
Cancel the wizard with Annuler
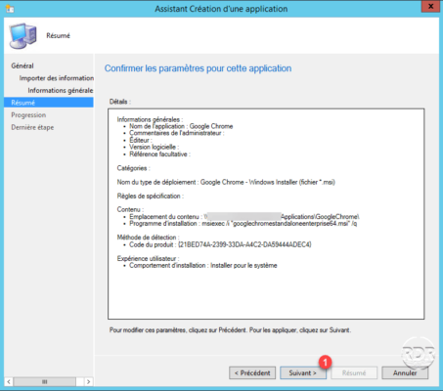(405, 372)
